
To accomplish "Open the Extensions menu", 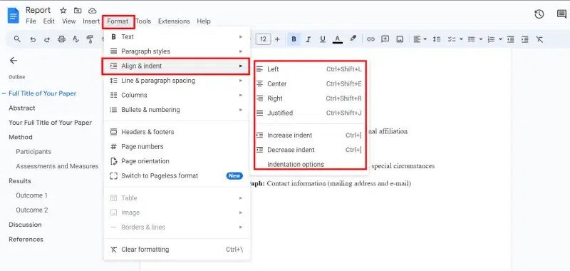I will pos(174,21).
